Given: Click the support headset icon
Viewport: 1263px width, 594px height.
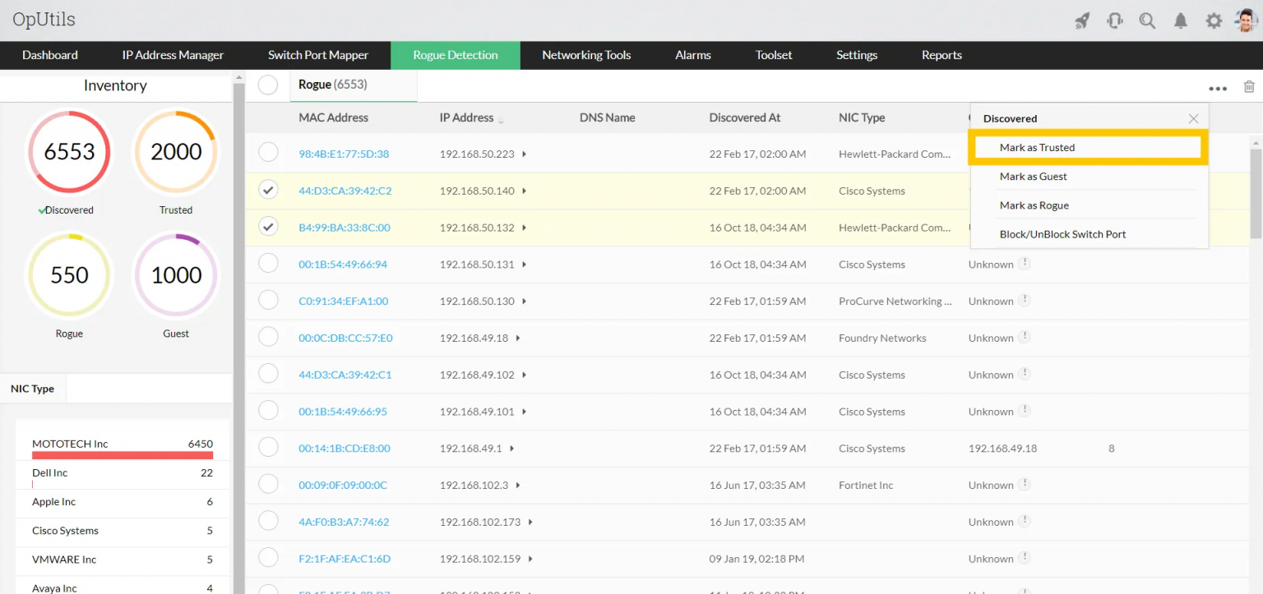Looking at the screenshot, I should pyautogui.click(x=1114, y=20).
